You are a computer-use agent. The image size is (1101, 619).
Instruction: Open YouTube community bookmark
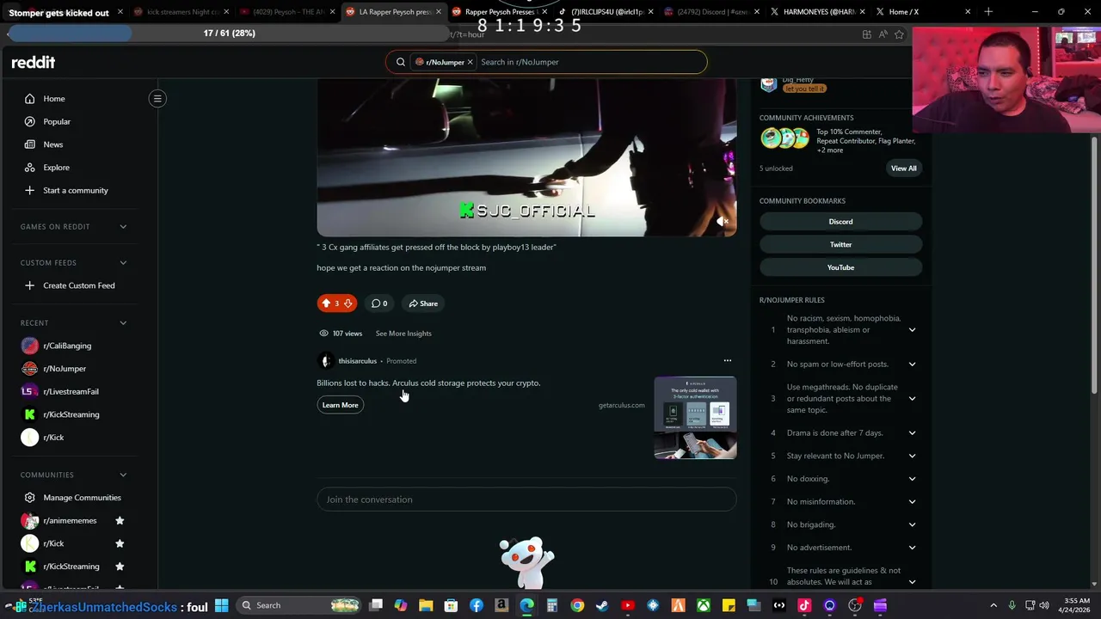(x=840, y=267)
